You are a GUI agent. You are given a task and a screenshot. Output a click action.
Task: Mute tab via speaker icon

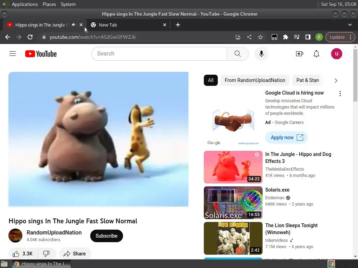coord(73,25)
